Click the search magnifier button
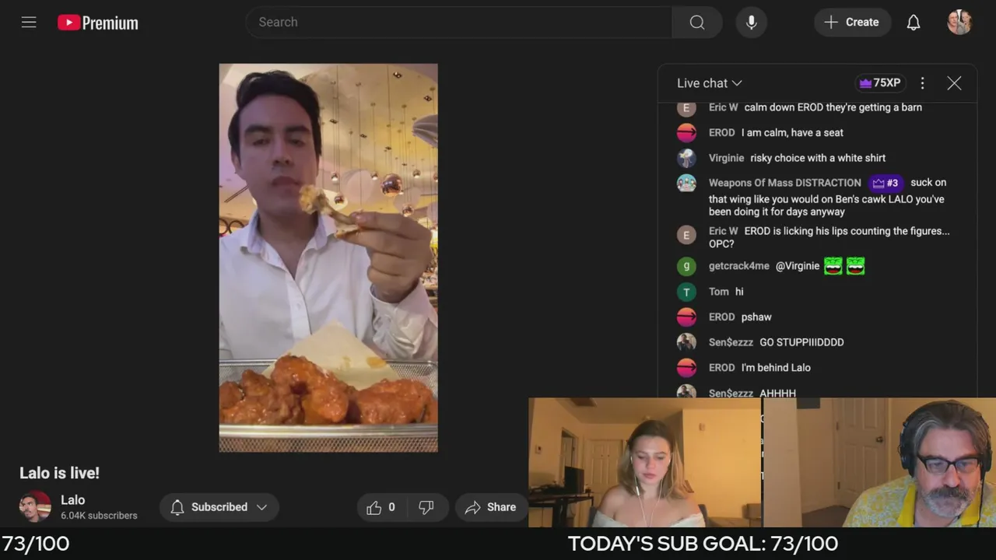This screenshot has width=996, height=560. point(697,23)
